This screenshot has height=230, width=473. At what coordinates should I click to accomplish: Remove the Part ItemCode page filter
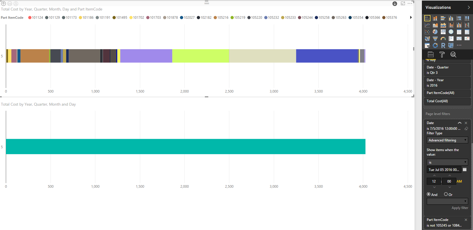click(x=466, y=220)
